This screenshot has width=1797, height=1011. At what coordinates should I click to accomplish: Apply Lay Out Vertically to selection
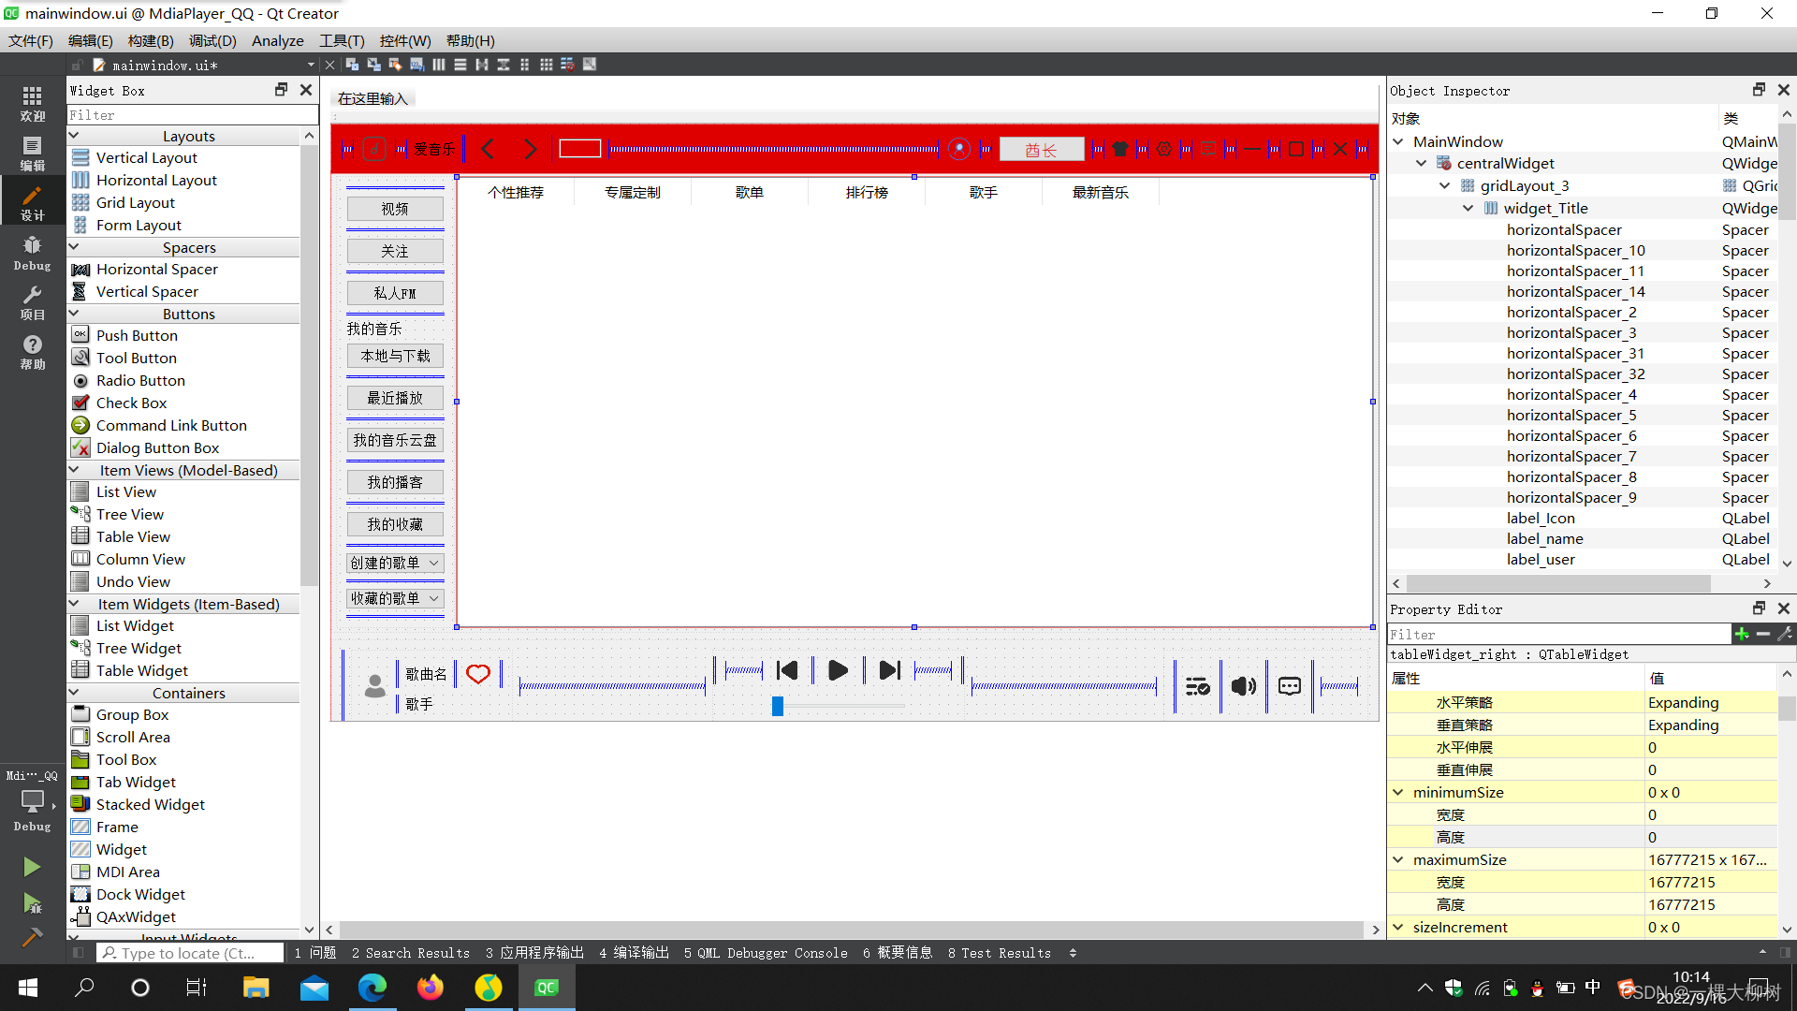coord(460,64)
